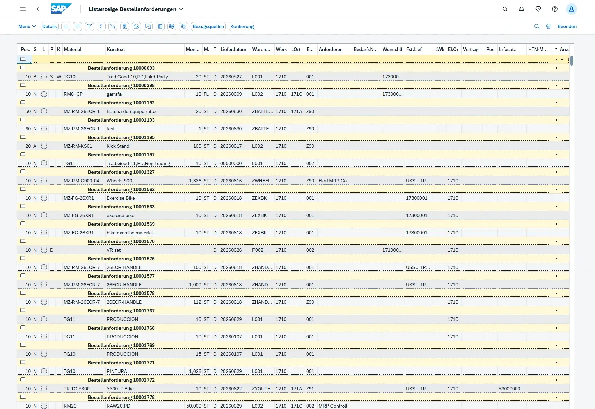Go back with the left arrow
This screenshot has width=595, height=409.
[x=38, y=9]
